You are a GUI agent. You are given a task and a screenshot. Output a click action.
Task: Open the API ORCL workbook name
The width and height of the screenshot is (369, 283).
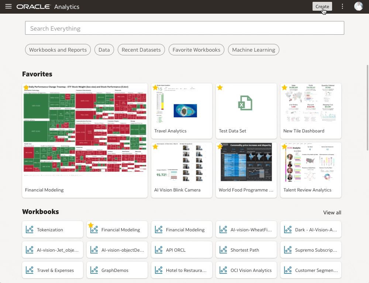(176, 250)
